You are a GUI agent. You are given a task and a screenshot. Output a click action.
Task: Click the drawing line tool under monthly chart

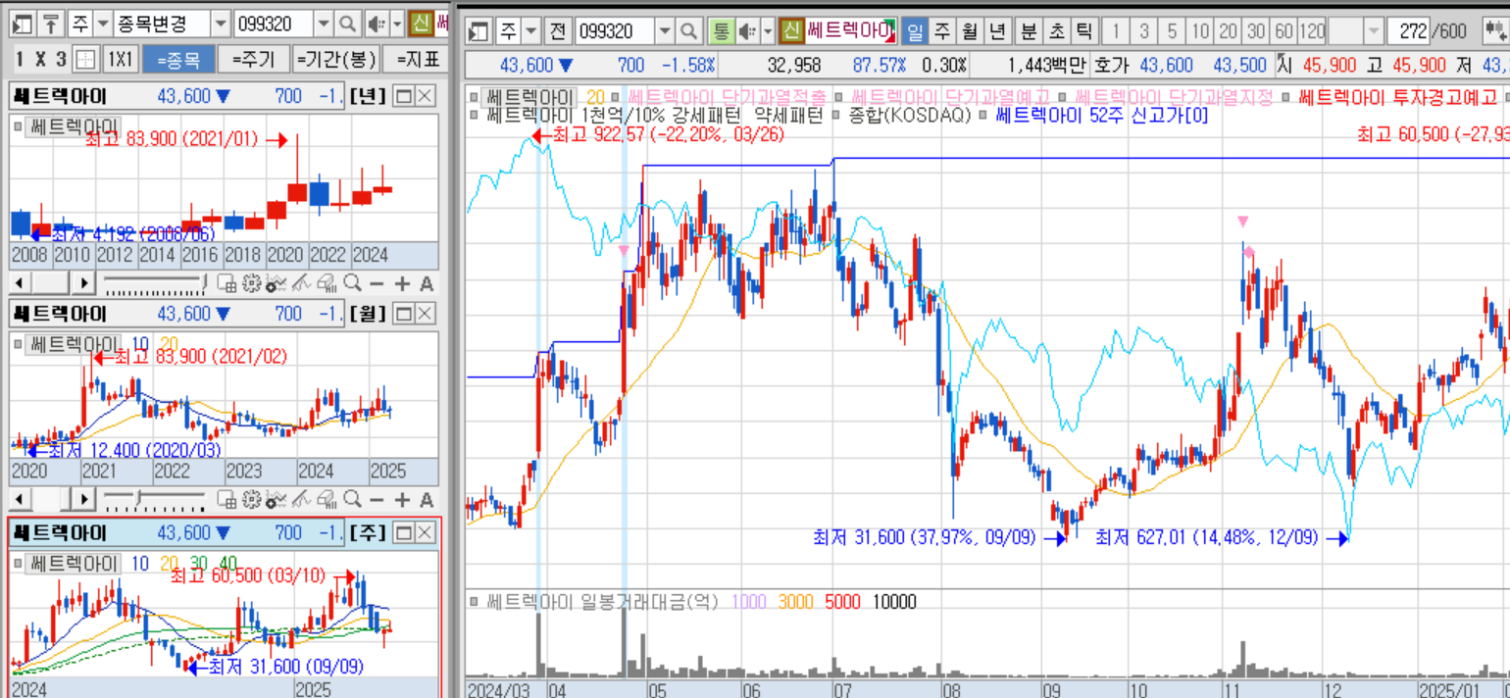(x=301, y=500)
